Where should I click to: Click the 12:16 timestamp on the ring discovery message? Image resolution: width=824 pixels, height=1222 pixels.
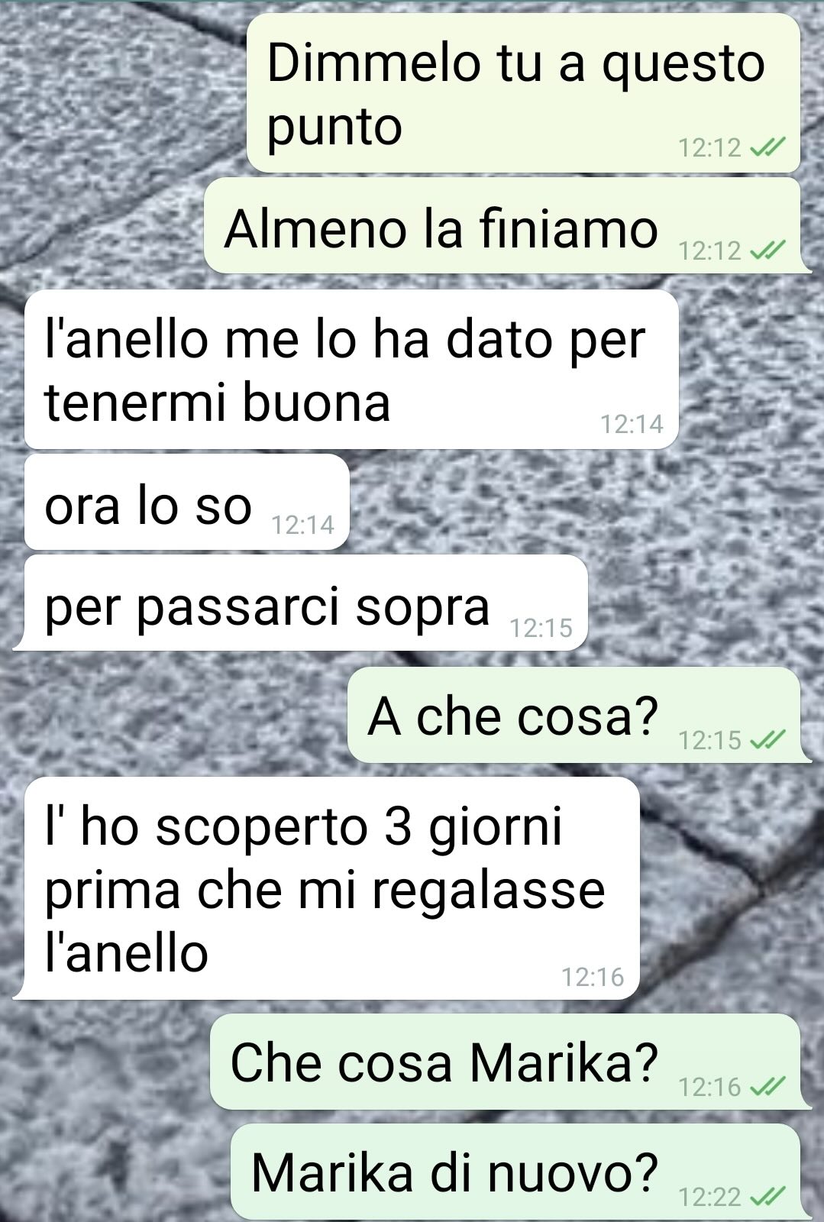click(x=593, y=976)
